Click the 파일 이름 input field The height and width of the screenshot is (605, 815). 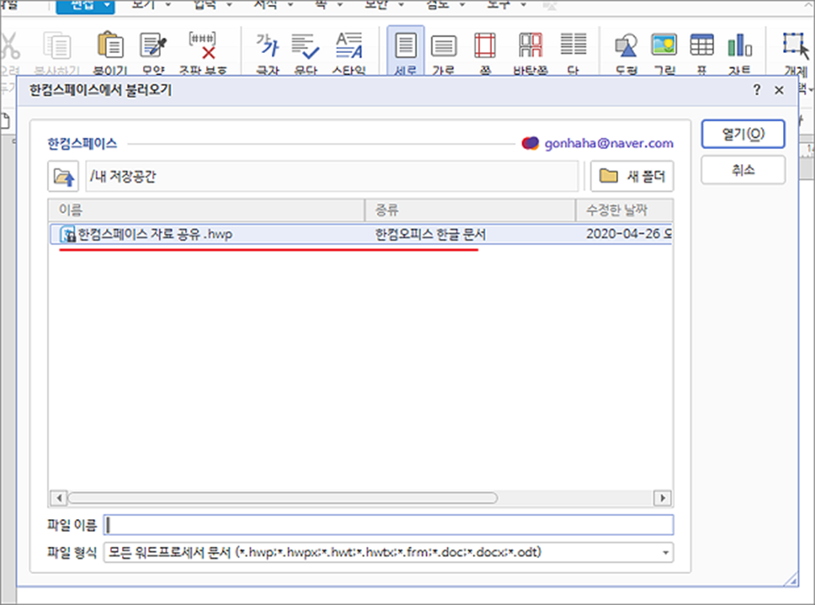pos(389,525)
